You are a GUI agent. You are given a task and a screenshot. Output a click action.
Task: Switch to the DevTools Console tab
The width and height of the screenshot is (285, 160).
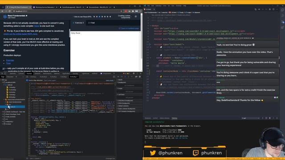click(x=21, y=73)
